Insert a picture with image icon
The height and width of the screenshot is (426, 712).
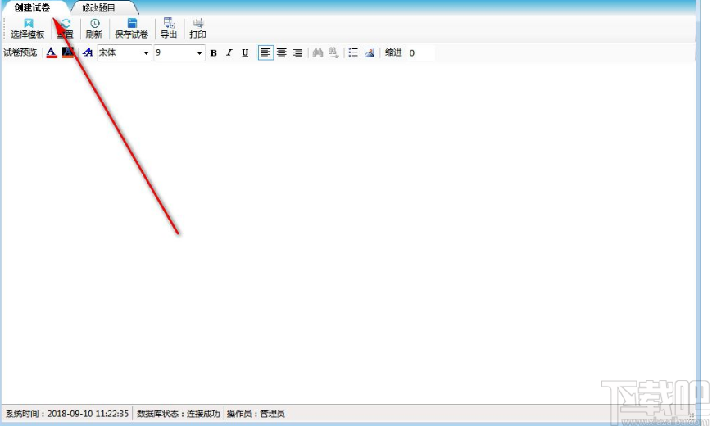[370, 52]
